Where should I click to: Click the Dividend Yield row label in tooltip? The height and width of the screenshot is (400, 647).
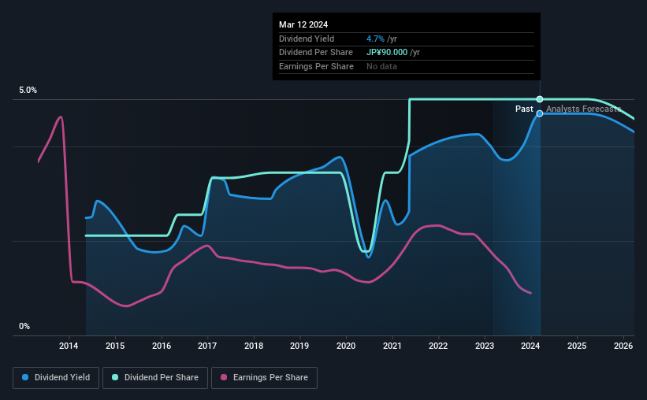[307, 39]
